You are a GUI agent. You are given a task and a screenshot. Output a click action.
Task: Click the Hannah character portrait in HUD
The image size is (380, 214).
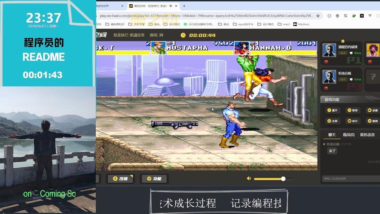(242, 48)
